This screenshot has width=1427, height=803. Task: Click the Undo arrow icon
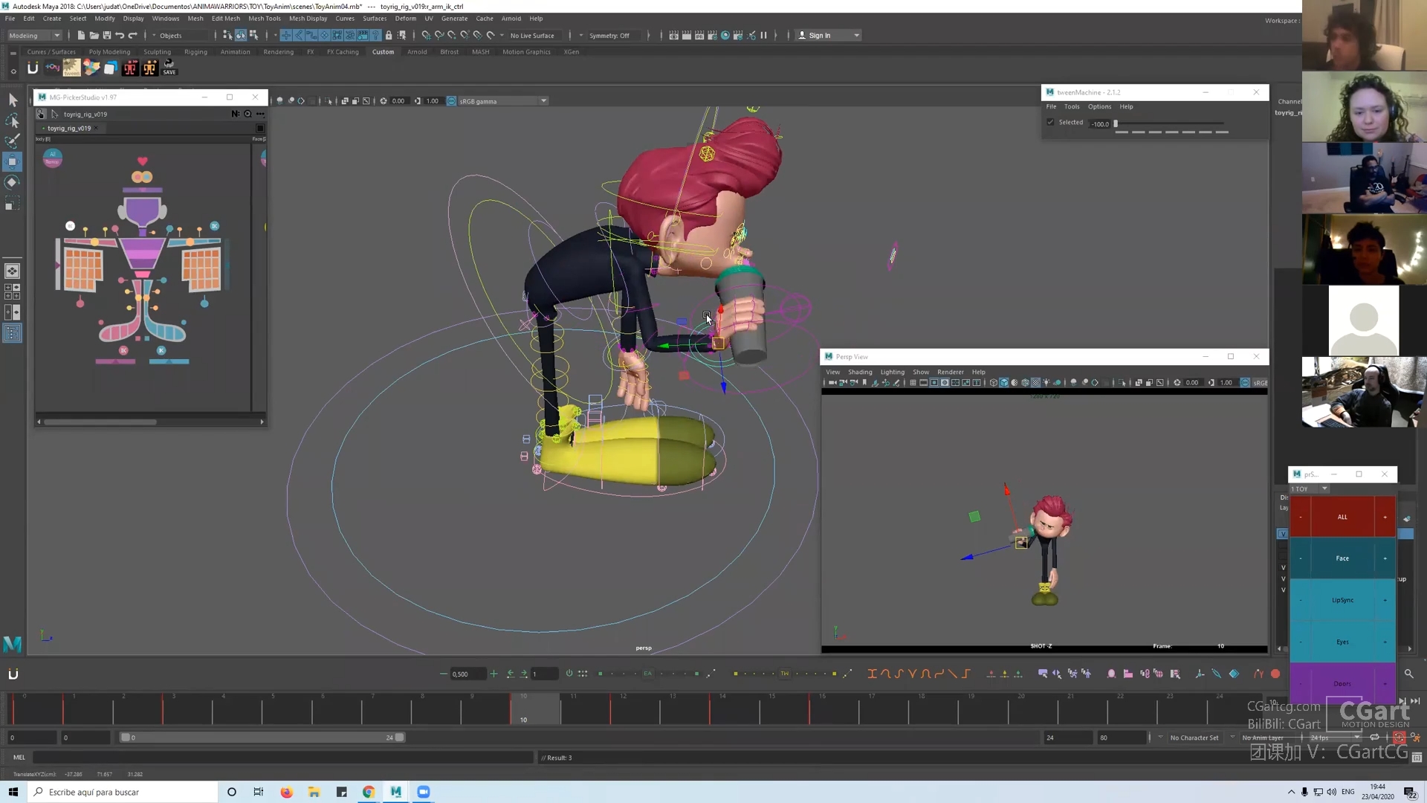point(120,35)
